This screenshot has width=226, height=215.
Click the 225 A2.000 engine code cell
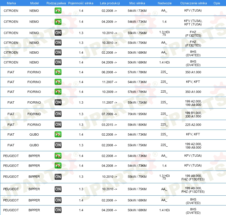pos(193,125)
